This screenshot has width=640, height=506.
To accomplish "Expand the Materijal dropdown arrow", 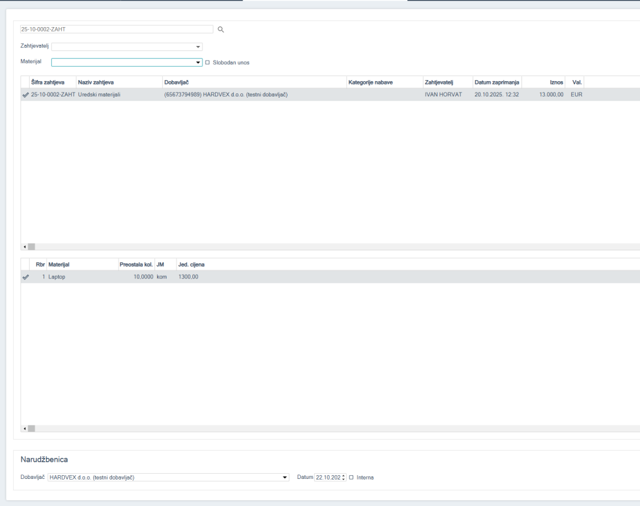I will (198, 62).
